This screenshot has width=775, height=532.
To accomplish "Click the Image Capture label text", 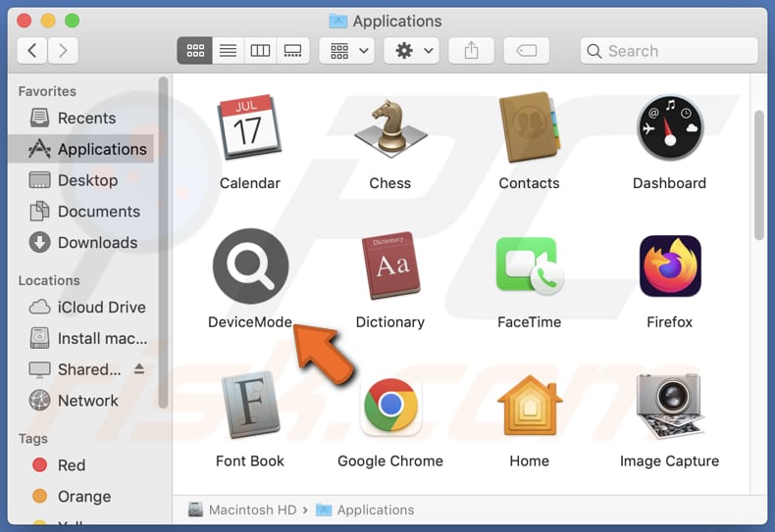I will (670, 460).
